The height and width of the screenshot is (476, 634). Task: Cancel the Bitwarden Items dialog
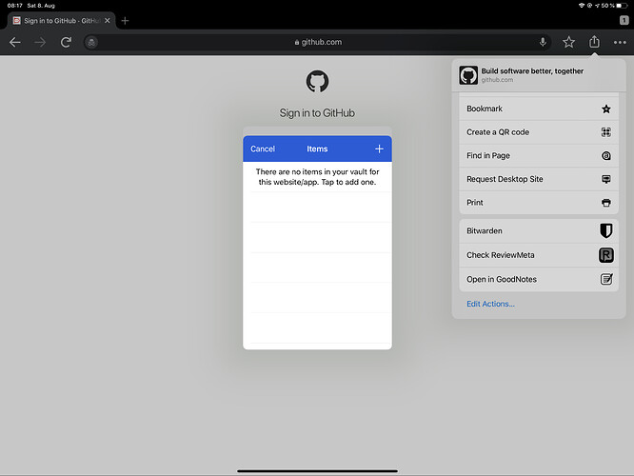click(x=263, y=149)
